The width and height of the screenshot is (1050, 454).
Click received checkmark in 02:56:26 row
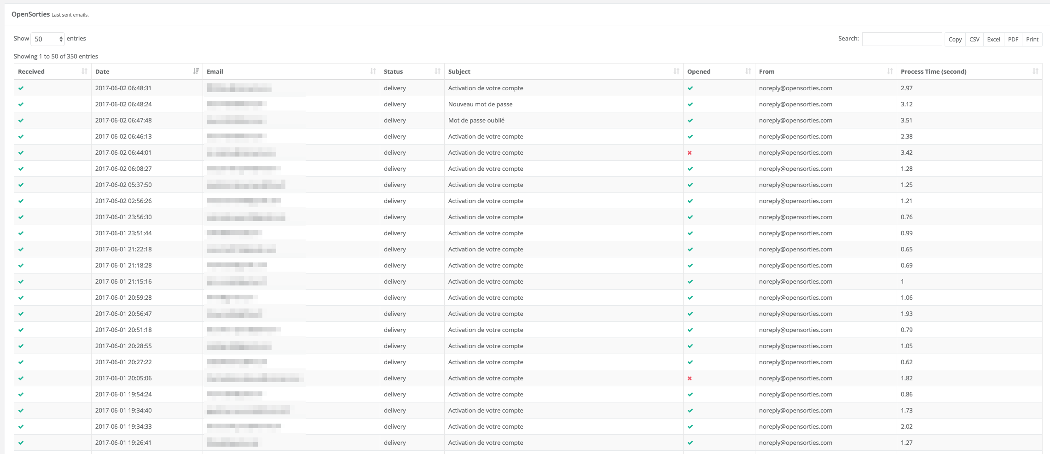[x=21, y=201]
